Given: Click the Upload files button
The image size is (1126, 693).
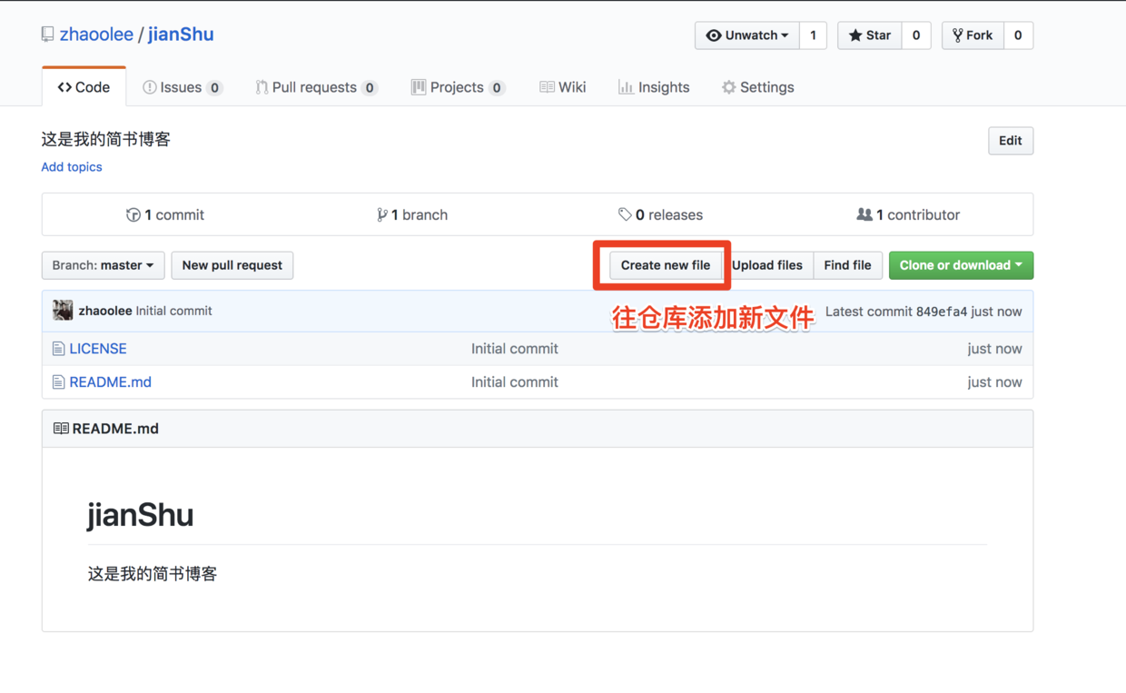Looking at the screenshot, I should point(767,265).
